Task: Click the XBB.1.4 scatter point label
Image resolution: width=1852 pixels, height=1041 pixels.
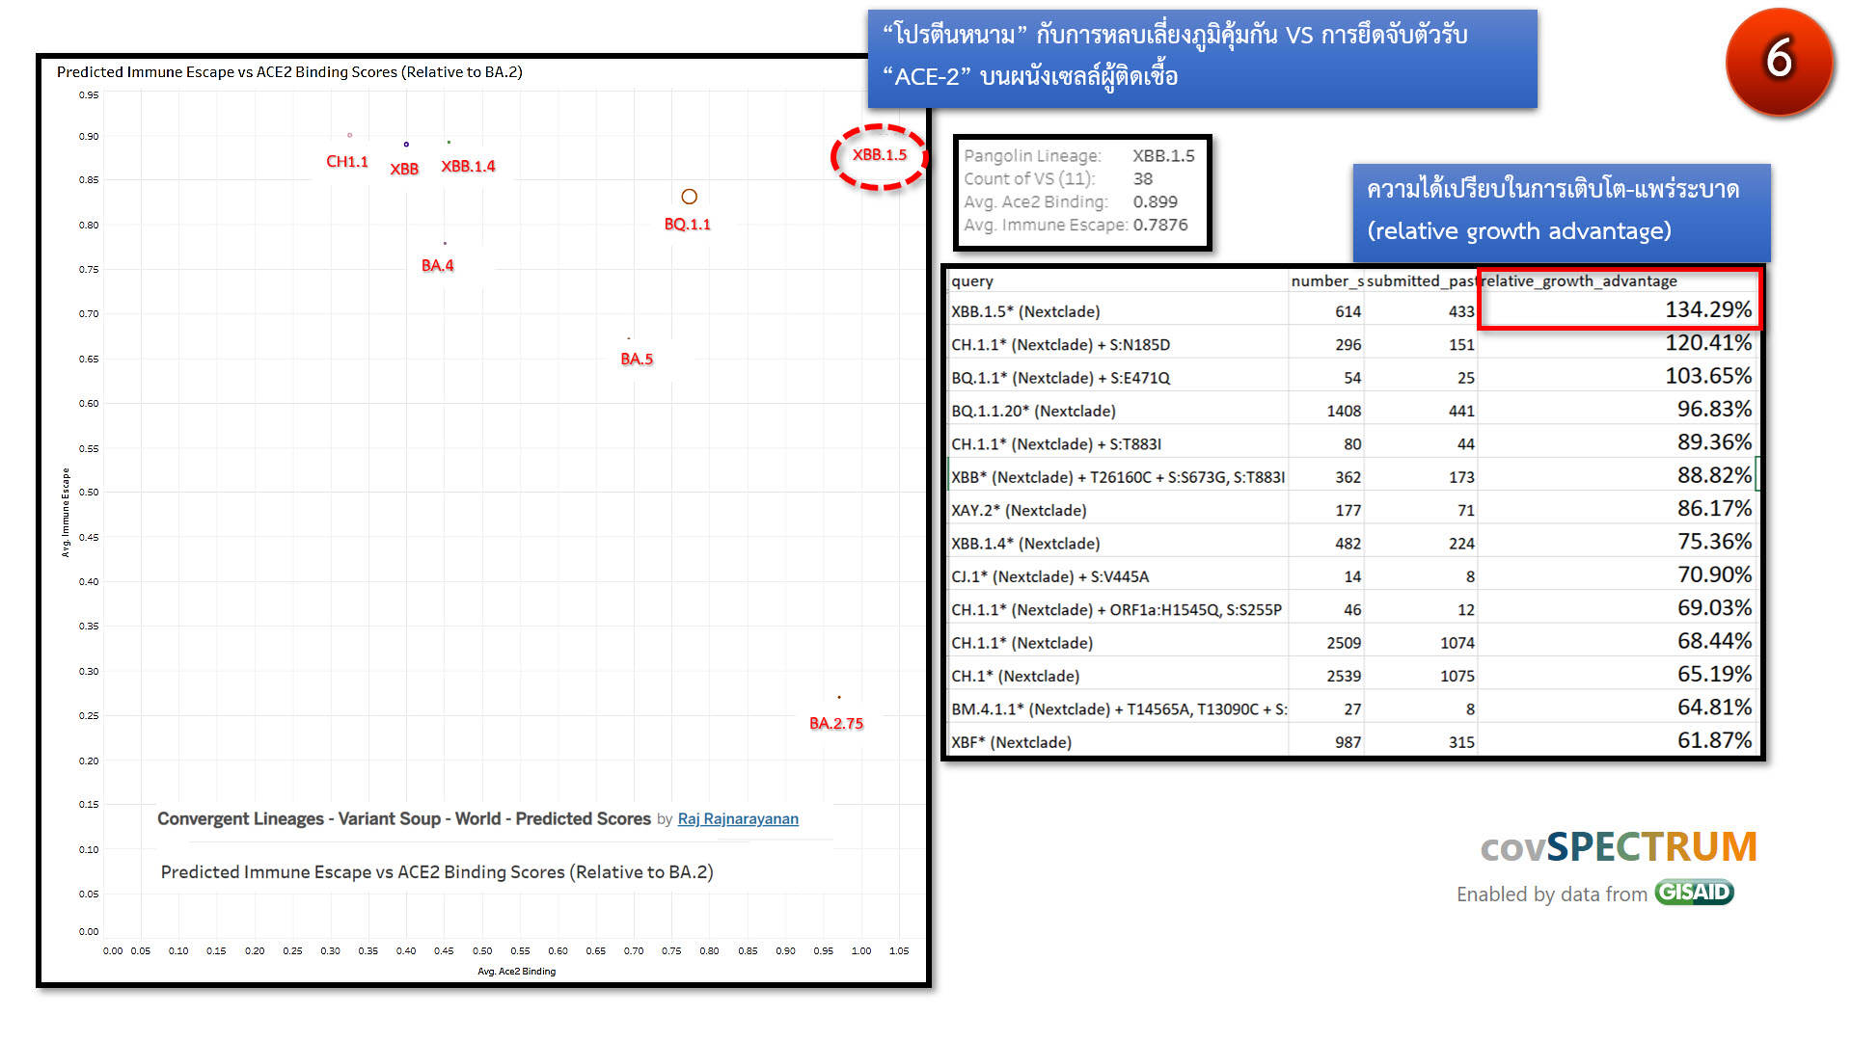Action: click(x=468, y=167)
